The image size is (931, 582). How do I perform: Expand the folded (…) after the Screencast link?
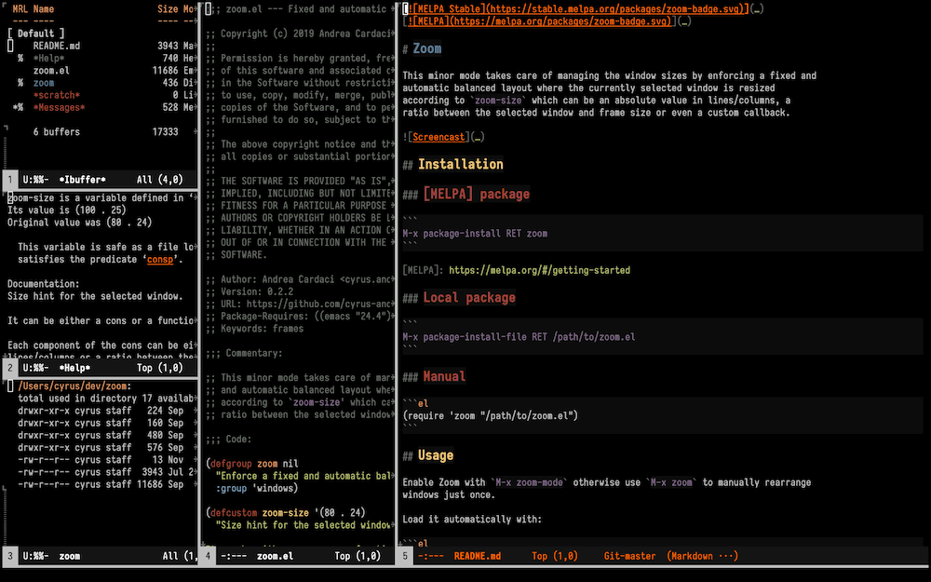click(x=478, y=137)
